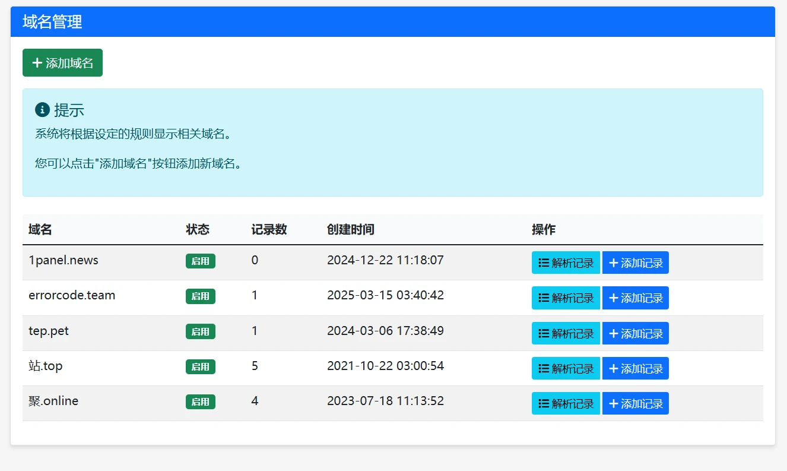Click plus icon in tep.pet 添加记录 button
This screenshot has height=471, width=787.
tap(614, 334)
